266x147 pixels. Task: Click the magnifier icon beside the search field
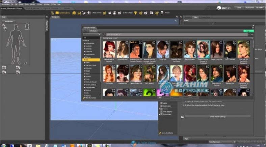click(x=104, y=34)
